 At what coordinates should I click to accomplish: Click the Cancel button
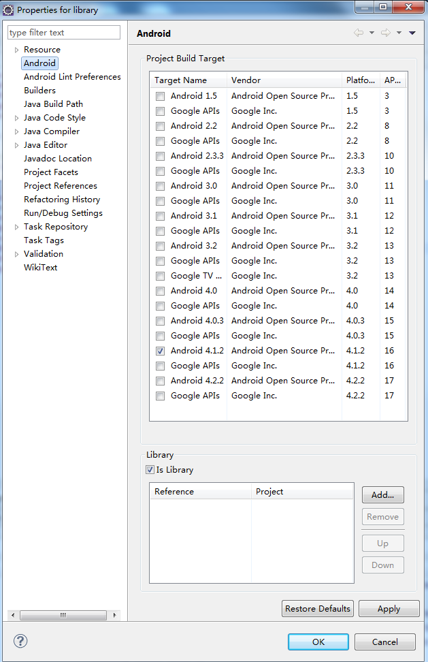[385, 642]
